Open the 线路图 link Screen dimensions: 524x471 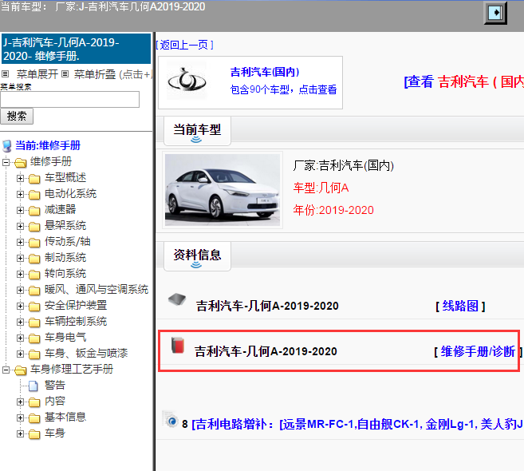point(460,306)
